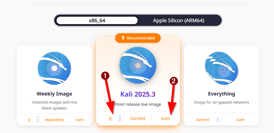Viewport: 274px width, 133px height.
Task: Click the red number 1 annotation marker
Action: coord(105,76)
